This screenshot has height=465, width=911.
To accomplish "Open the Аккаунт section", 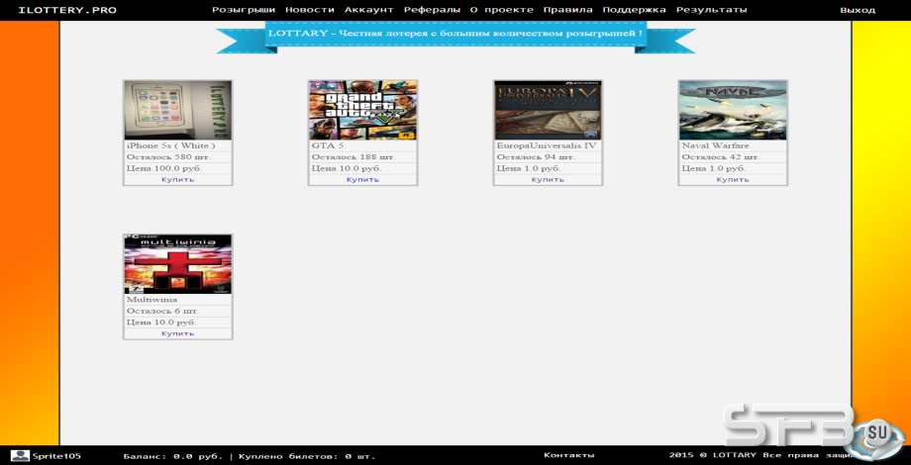I will point(369,10).
